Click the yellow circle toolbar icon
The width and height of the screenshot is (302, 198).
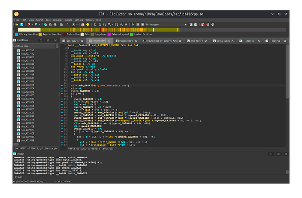coord(88,25)
